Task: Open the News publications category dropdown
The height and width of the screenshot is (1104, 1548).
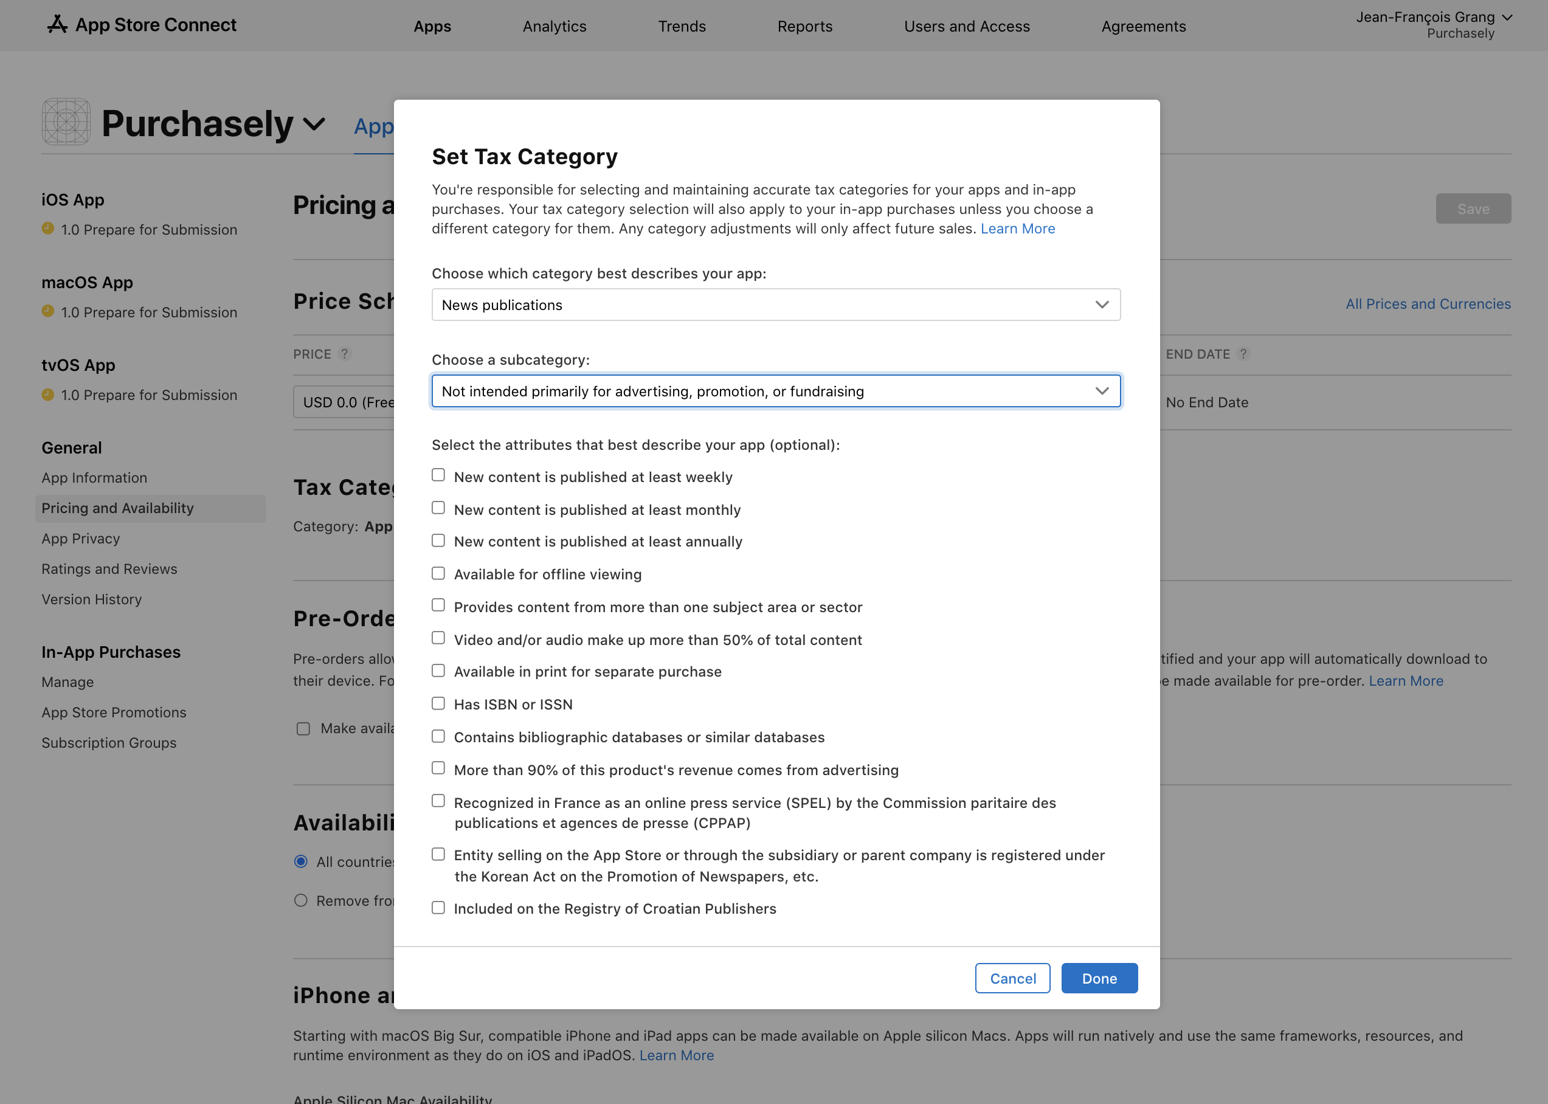Action: point(776,305)
